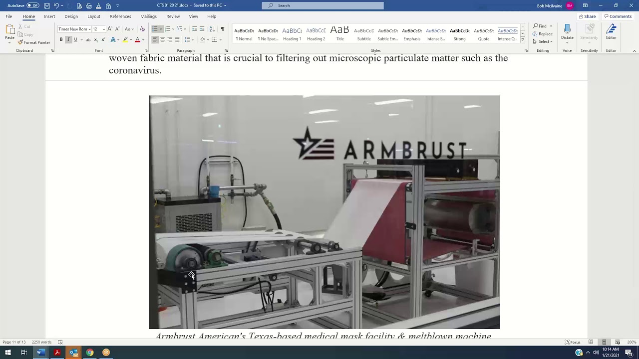The height and width of the screenshot is (359, 639).
Task: Toggle Strikethrough formatting
Action: (88, 39)
